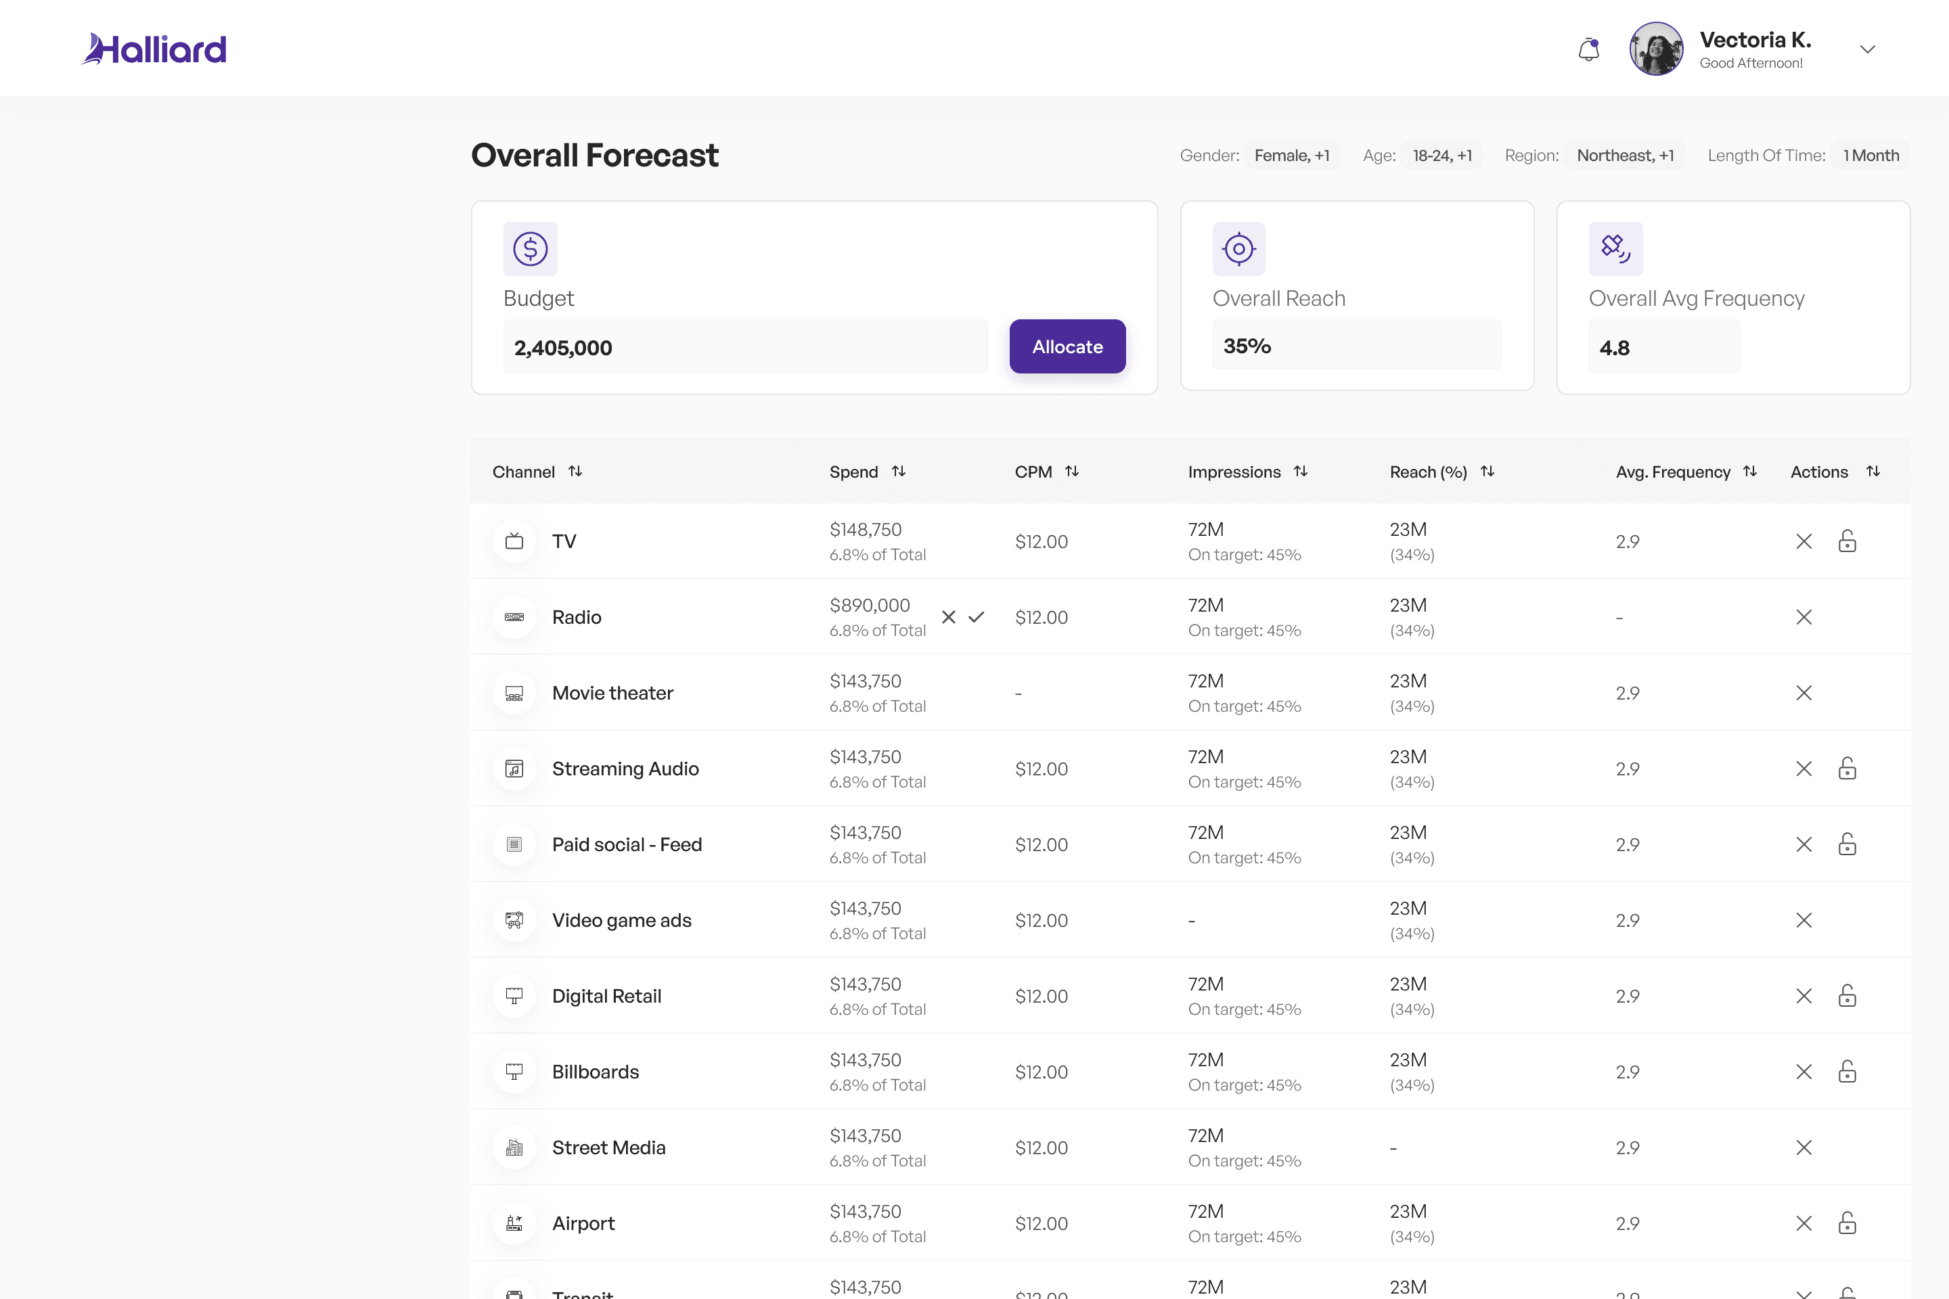Open the Length Of Time 1 Month filter
This screenshot has width=1949, height=1299.
point(1870,156)
